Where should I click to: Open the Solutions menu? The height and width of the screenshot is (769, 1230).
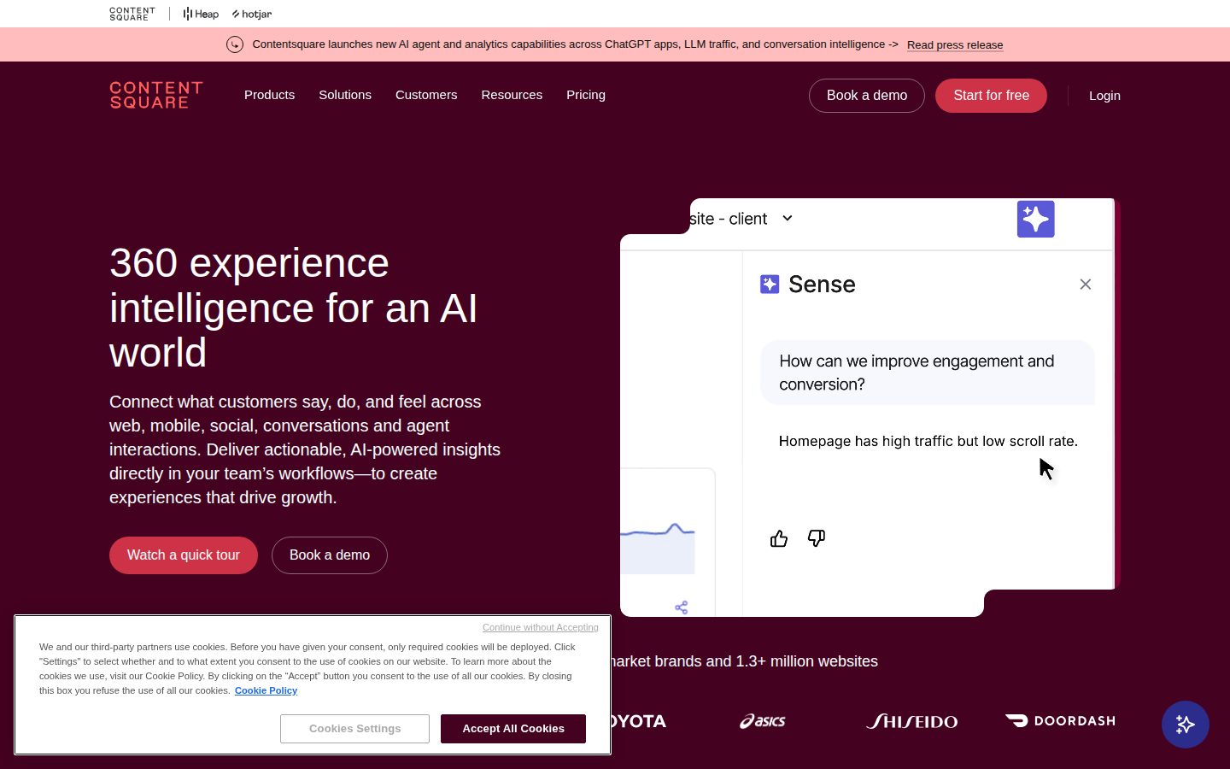(x=345, y=95)
